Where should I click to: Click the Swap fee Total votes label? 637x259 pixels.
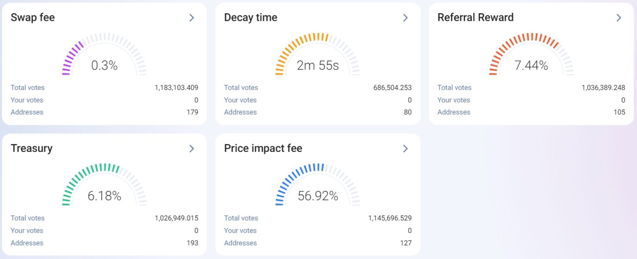[x=27, y=88]
